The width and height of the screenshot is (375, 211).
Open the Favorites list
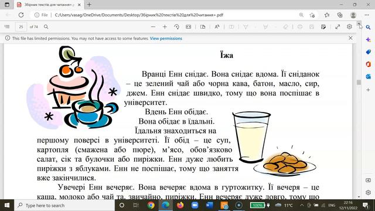coord(327,15)
